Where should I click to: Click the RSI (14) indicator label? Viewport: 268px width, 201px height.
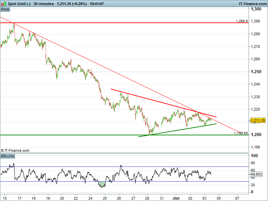[x=7, y=156]
